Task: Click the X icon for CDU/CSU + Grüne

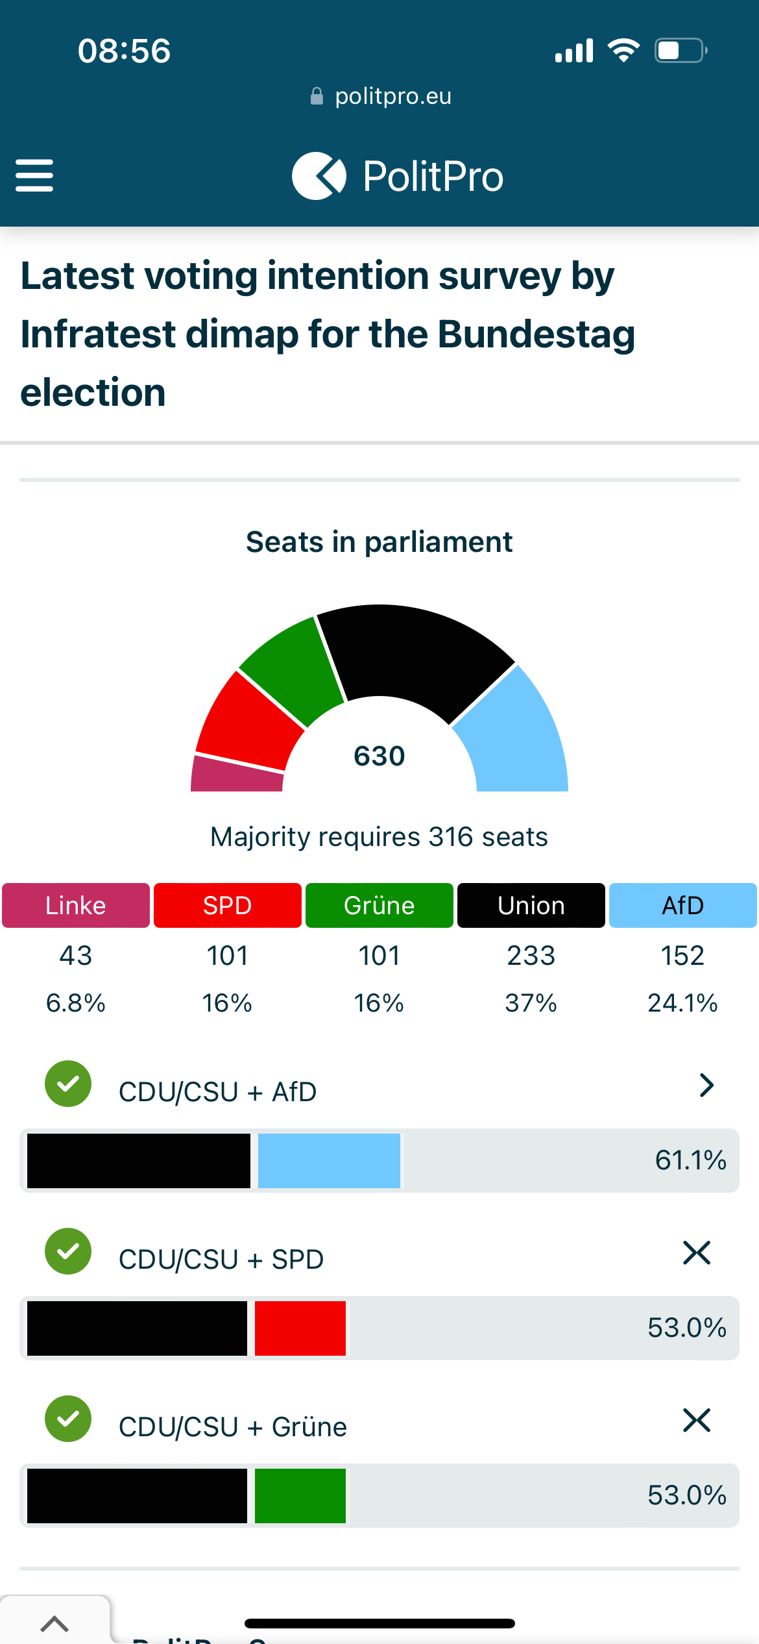Action: [697, 1420]
